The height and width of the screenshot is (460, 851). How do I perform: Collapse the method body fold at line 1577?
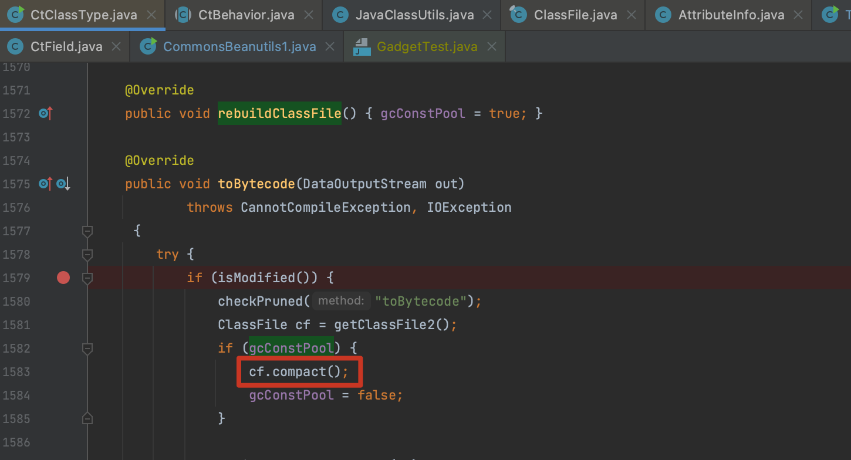click(87, 231)
